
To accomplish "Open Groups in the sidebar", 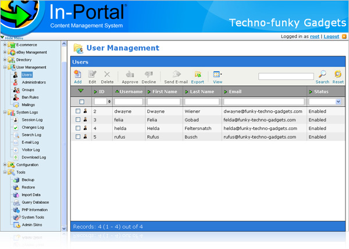I will click(28, 90).
